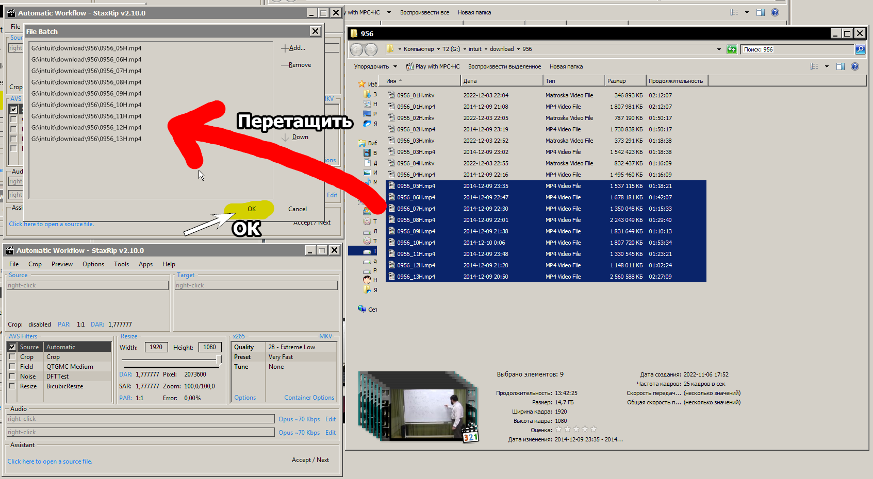Open the Preview menu in StaxRip

[x=62, y=264]
